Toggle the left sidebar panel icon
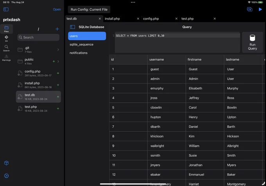The width and height of the screenshot is (266, 186). (6, 9)
